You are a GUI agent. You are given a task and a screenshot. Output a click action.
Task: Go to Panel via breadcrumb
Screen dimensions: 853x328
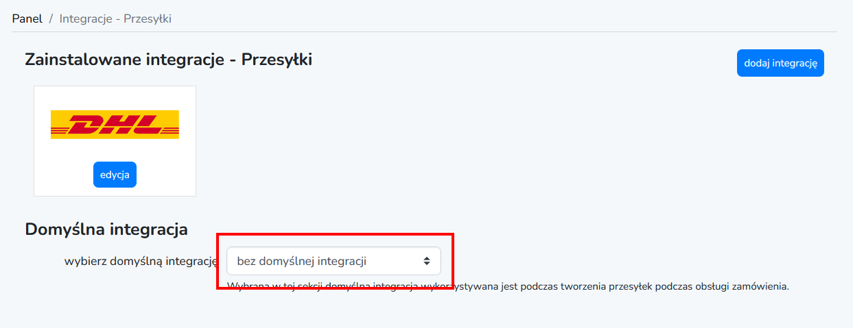27,18
